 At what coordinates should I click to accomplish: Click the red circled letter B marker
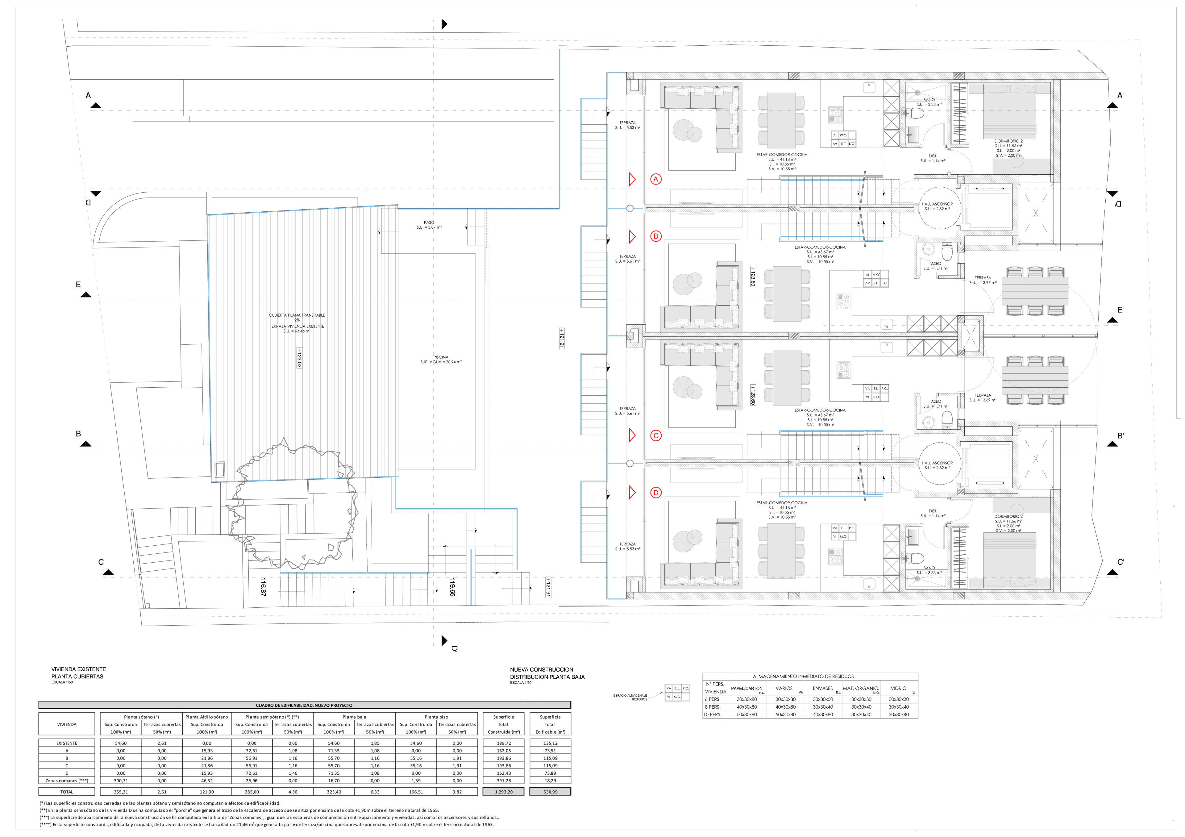655,237
